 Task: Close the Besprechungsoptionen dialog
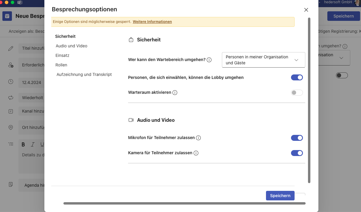click(306, 10)
